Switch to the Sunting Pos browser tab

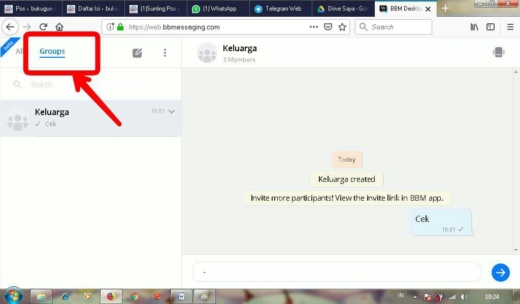coord(155,9)
